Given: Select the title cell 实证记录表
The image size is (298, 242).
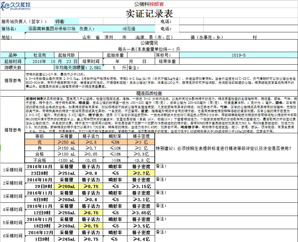Looking at the screenshot, I should click(x=149, y=14).
